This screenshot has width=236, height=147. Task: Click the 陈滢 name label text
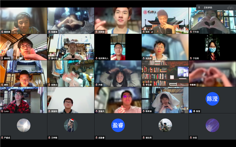click(198, 111)
